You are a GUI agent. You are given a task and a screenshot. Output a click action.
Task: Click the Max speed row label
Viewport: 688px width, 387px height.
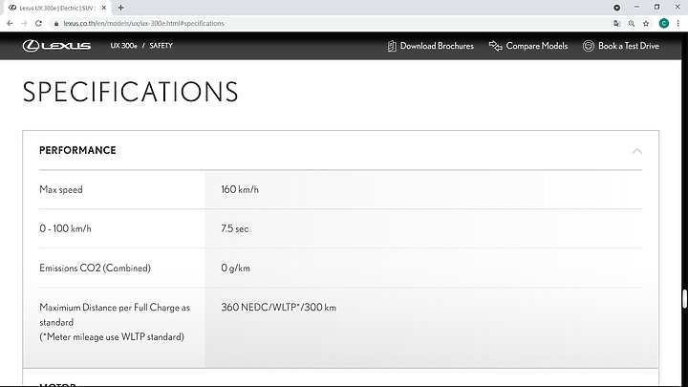(61, 189)
